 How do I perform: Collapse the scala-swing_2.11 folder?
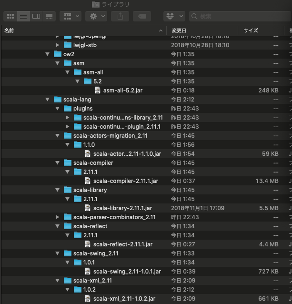[x=57, y=253]
